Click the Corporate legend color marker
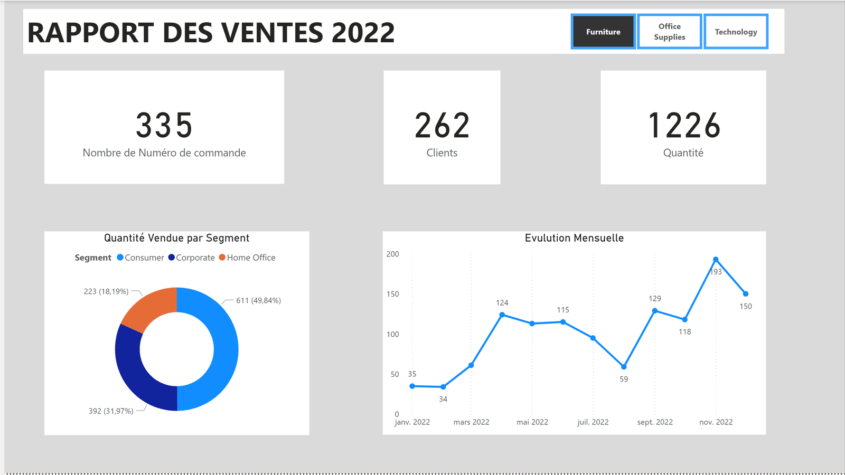845x475 pixels. tap(173, 258)
